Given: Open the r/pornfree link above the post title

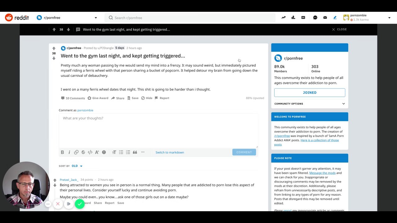Looking at the screenshot, I should [x=74, y=48].
